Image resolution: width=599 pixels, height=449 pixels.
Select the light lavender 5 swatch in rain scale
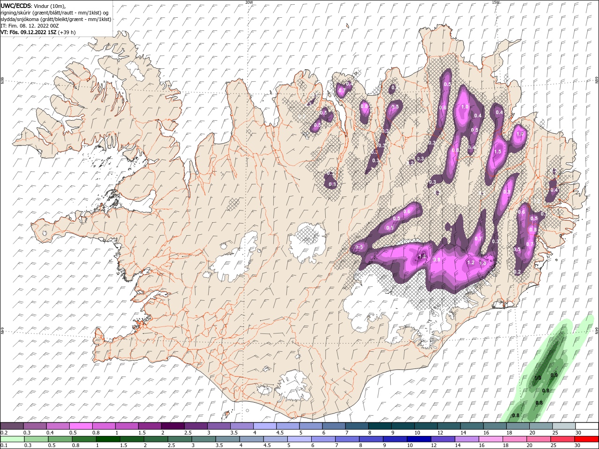click(x=299, y=439)
